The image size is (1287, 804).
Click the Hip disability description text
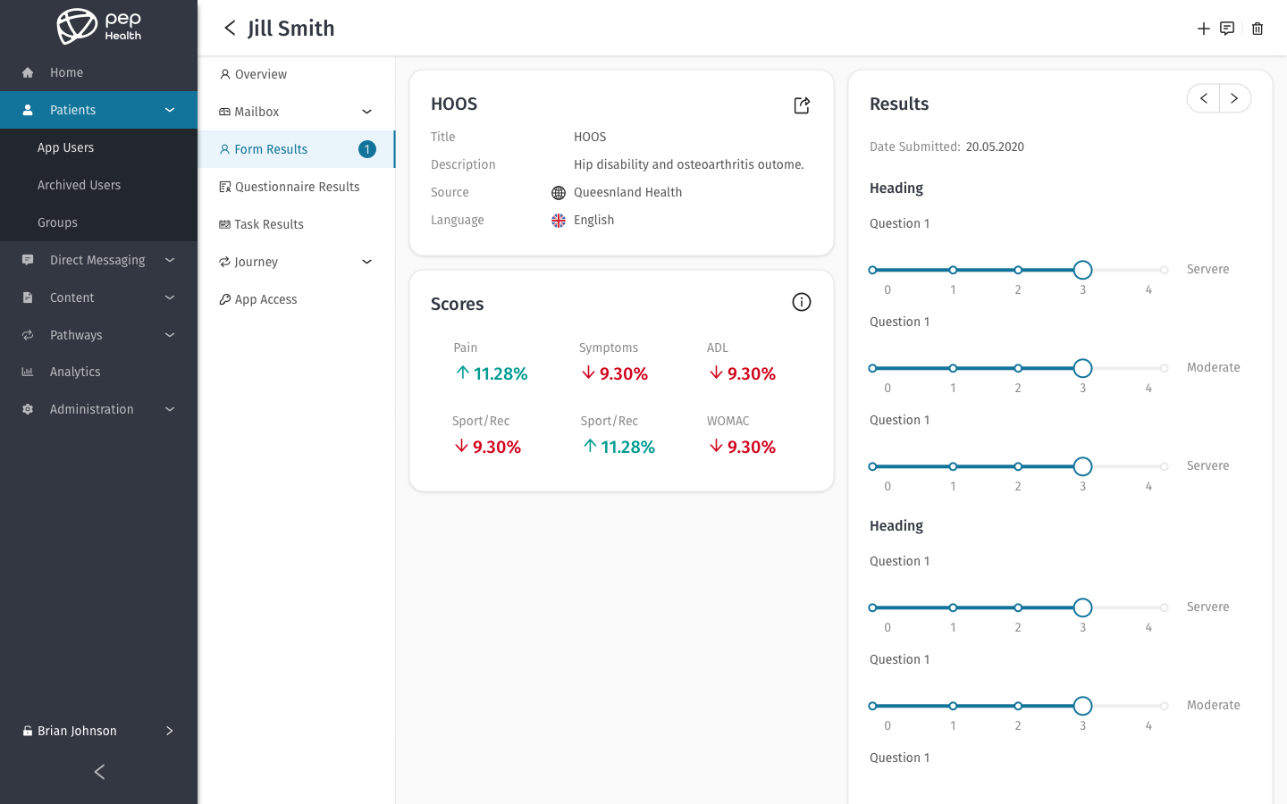[689, 164]
